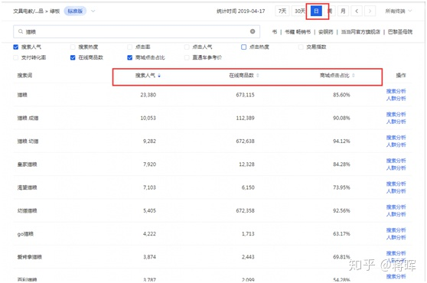Viewport: 427px width, 283px height.
Task: Uncheck the 在线商品数 checkbox
Action: pyautogui.click(x=73, y=57)
